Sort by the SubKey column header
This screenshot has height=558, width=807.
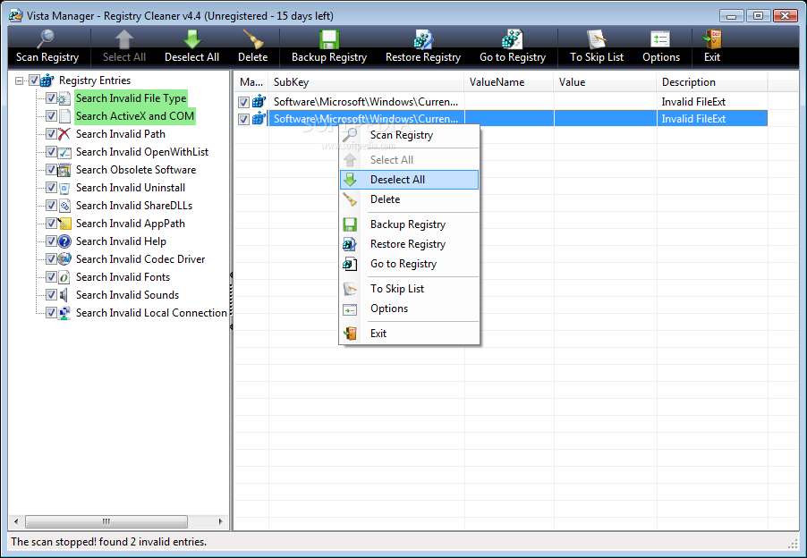tap(366, 82)
